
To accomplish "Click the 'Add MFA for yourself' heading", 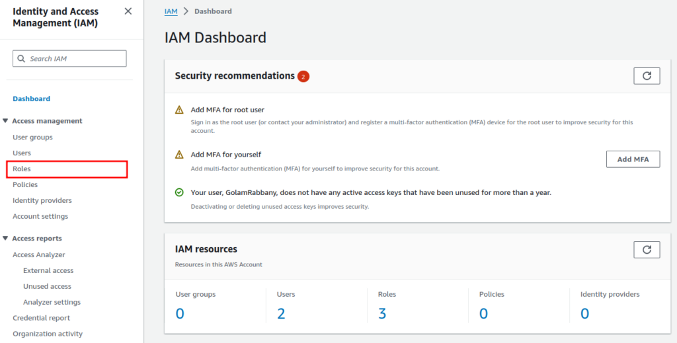I will (226, 155).
